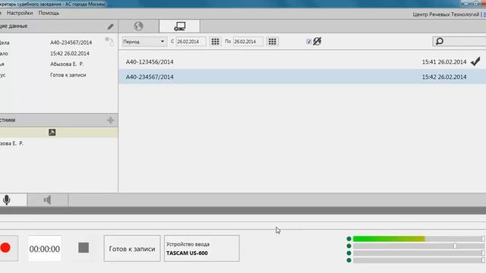Stop recording with square button
Screen dimensions: 486x273
pyautogui.click(x=84, y=248)
